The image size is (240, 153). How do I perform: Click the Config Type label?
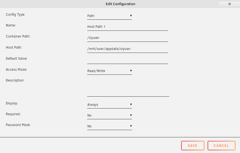coord(16,15)
